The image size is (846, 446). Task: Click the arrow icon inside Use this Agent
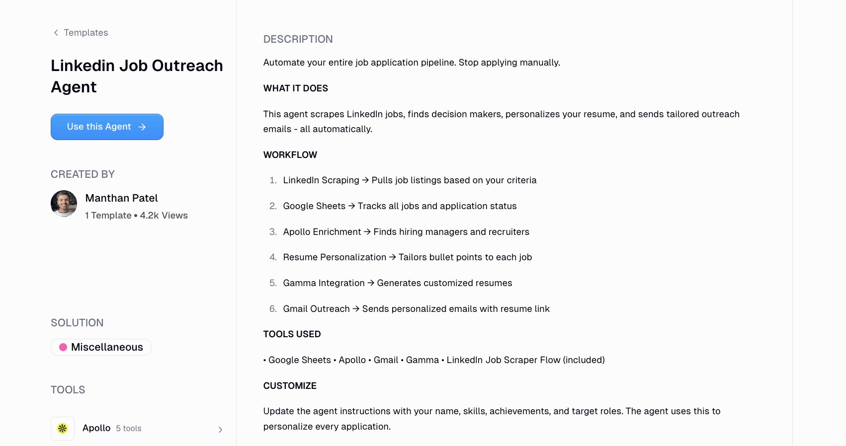coord(144,127)
